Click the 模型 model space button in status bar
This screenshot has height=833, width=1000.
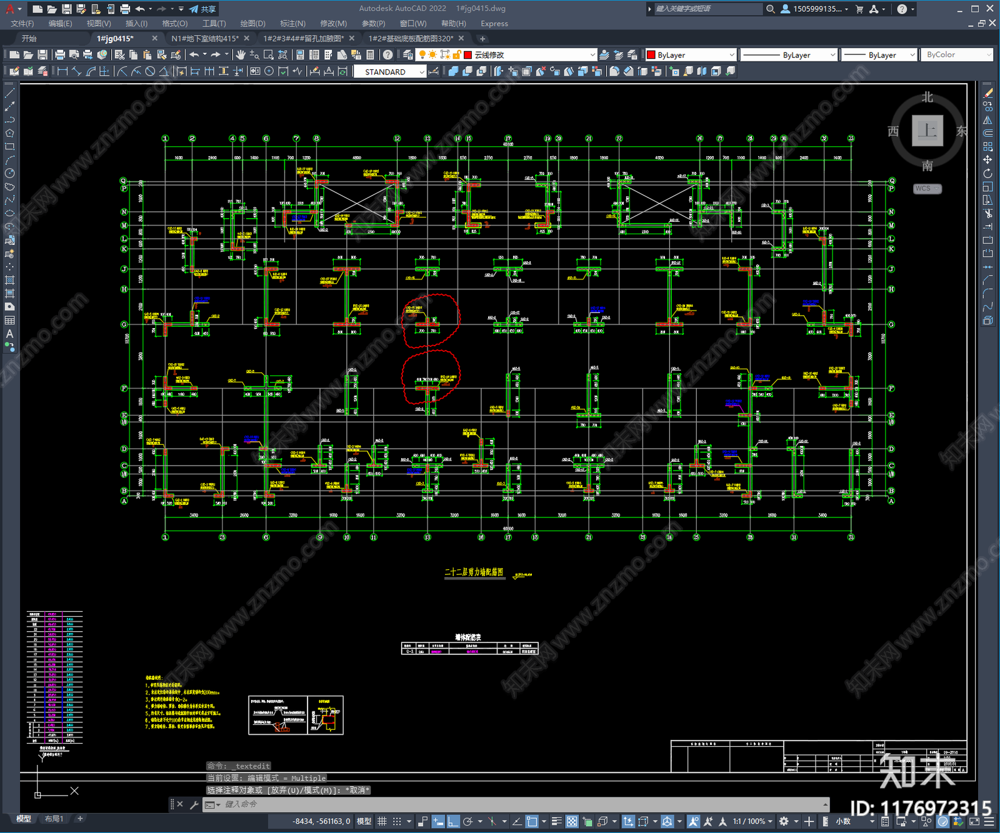[x=364, y=821]
